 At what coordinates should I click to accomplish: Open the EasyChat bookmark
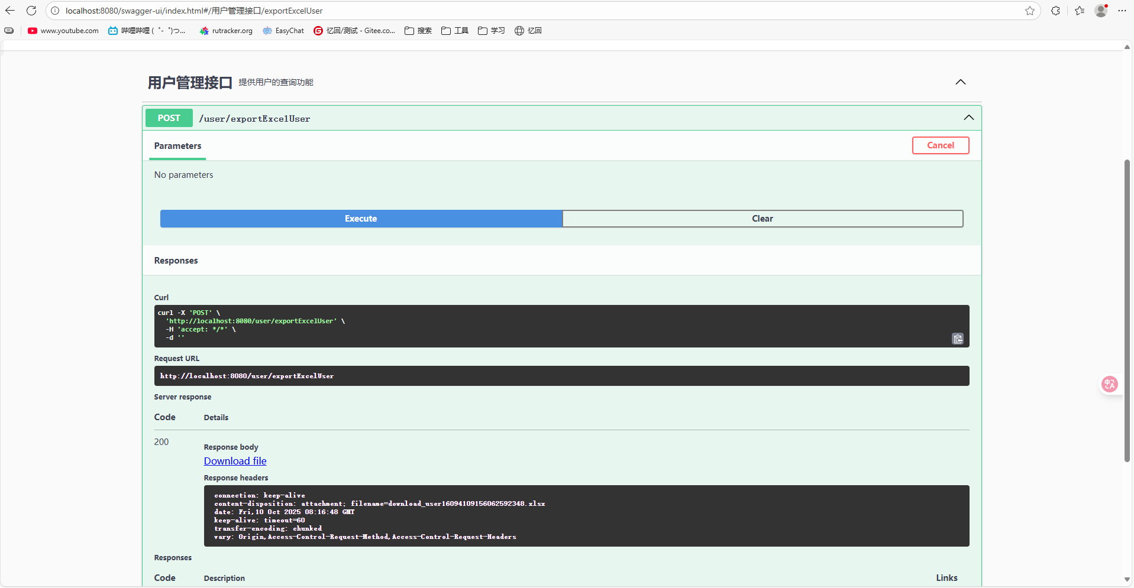point(283,31)
